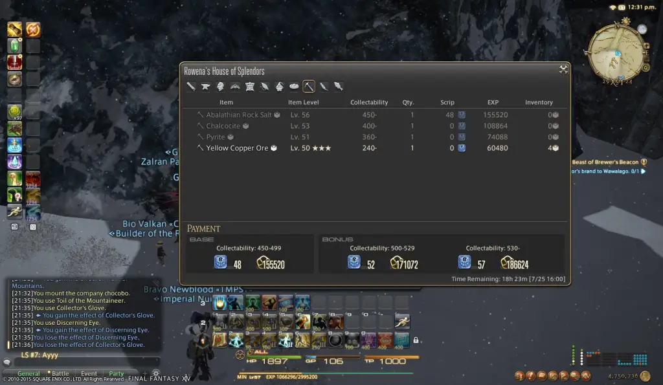663x385 pixels.
Task: Select the Carpenter saw tab icon
Action: tap(191, 86)
